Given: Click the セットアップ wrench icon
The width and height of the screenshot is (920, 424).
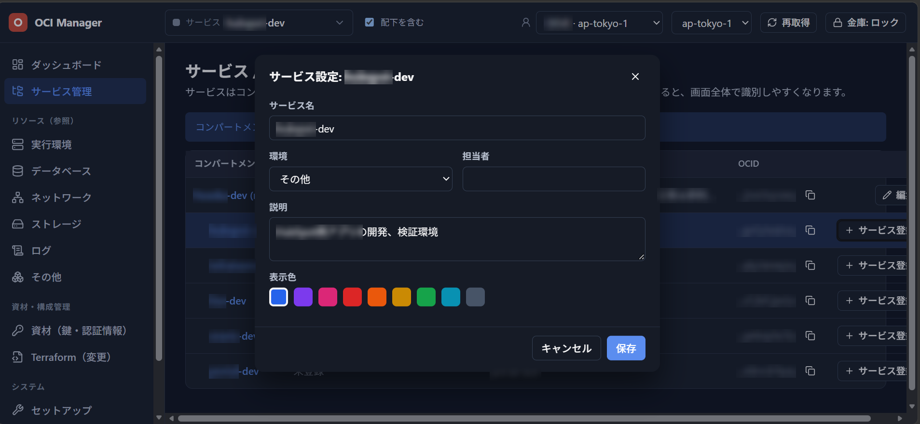Looking at the screenshot, I should [18, 410].
